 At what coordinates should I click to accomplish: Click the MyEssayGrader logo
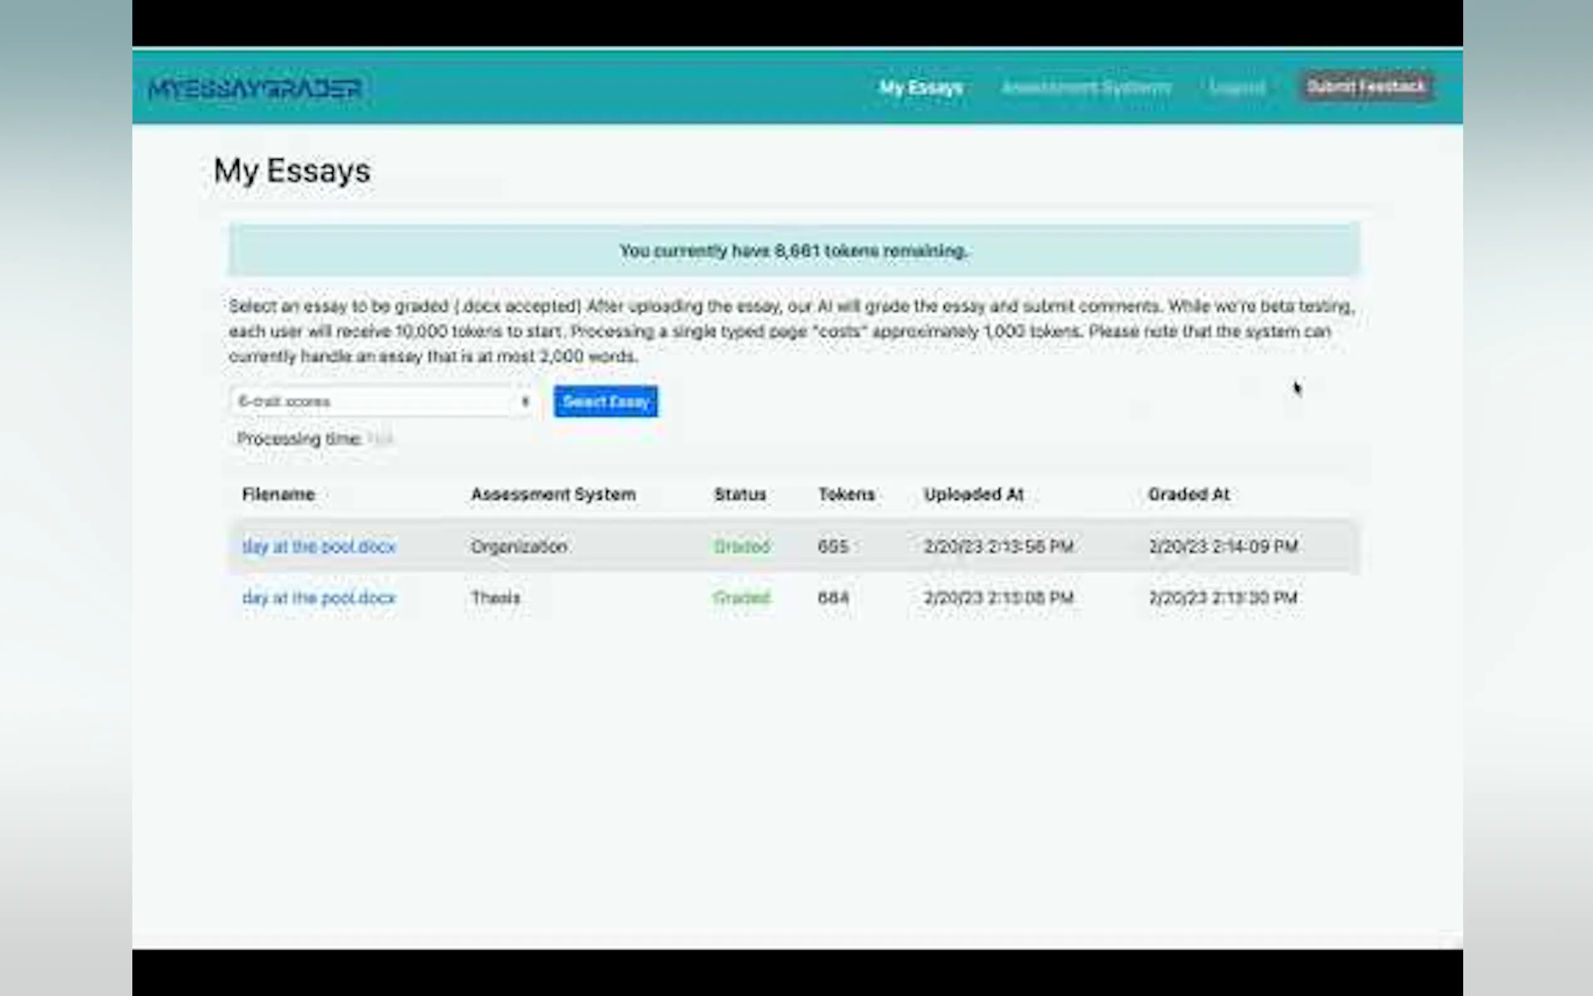tap(255, 88)
